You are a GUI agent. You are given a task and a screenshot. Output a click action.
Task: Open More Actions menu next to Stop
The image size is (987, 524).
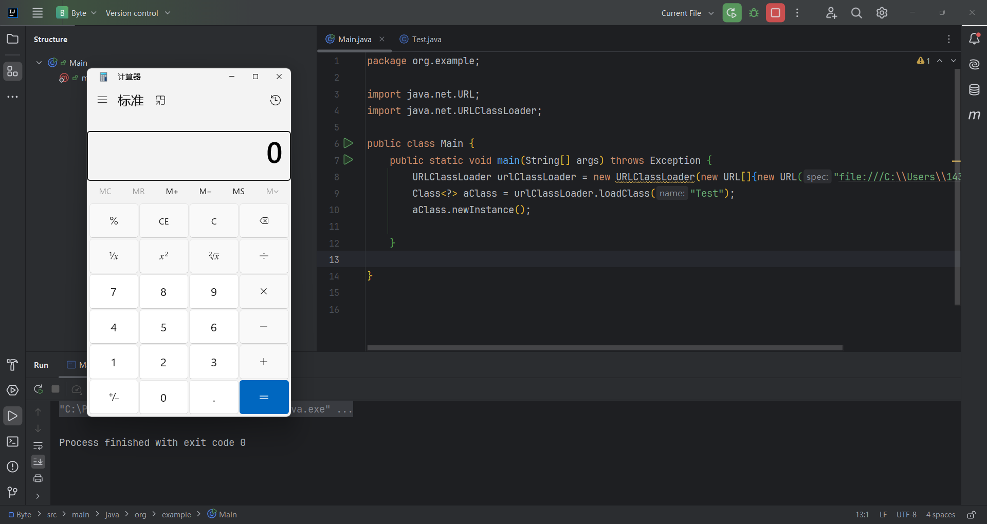click(797, 13)
